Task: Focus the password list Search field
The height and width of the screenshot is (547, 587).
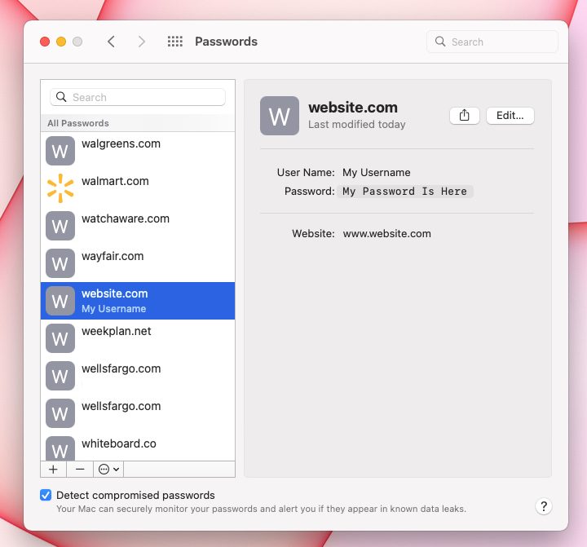Action: (x=138, y=97)
